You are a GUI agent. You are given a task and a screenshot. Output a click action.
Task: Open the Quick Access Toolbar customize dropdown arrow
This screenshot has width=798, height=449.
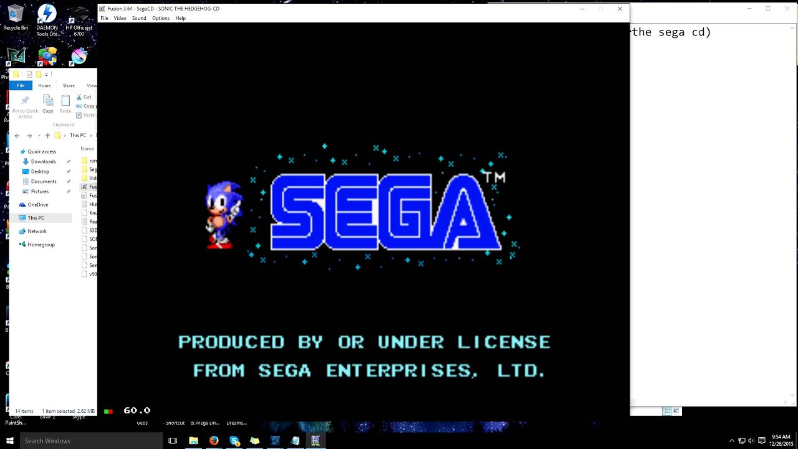tap(46, 75)
